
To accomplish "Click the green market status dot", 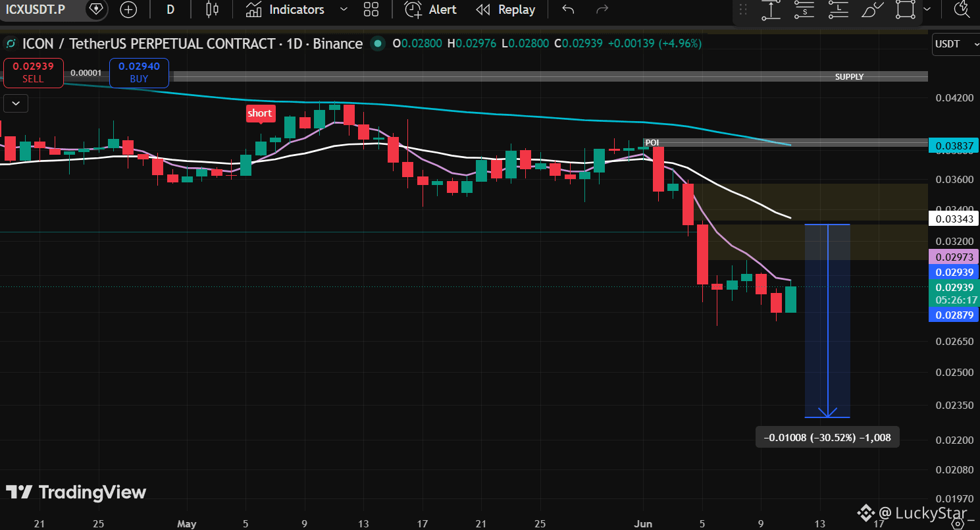I will (377, 44).
